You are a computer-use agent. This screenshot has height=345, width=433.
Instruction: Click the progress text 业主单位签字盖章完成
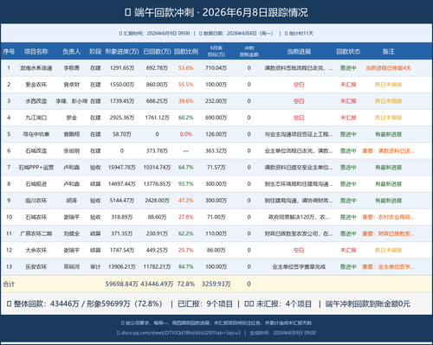click(299, 267)
